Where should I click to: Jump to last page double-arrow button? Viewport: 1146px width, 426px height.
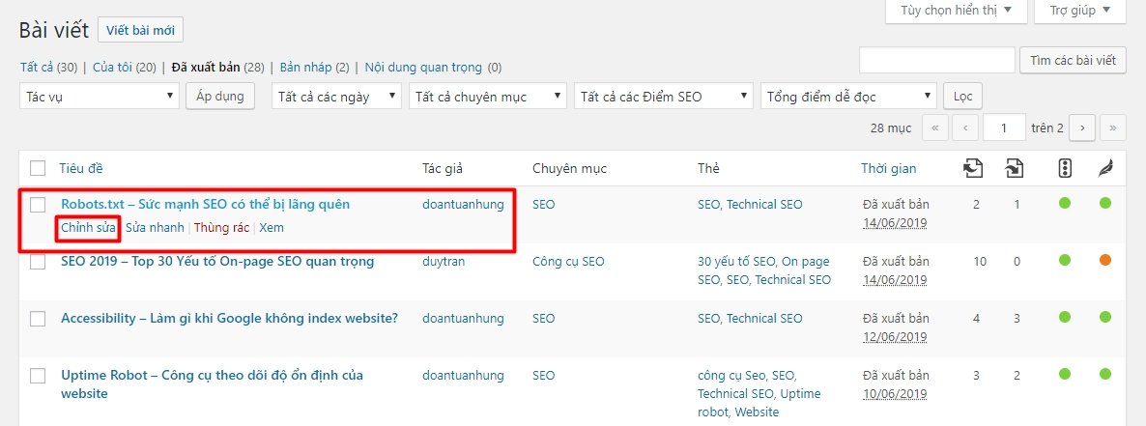point(1113,128)
